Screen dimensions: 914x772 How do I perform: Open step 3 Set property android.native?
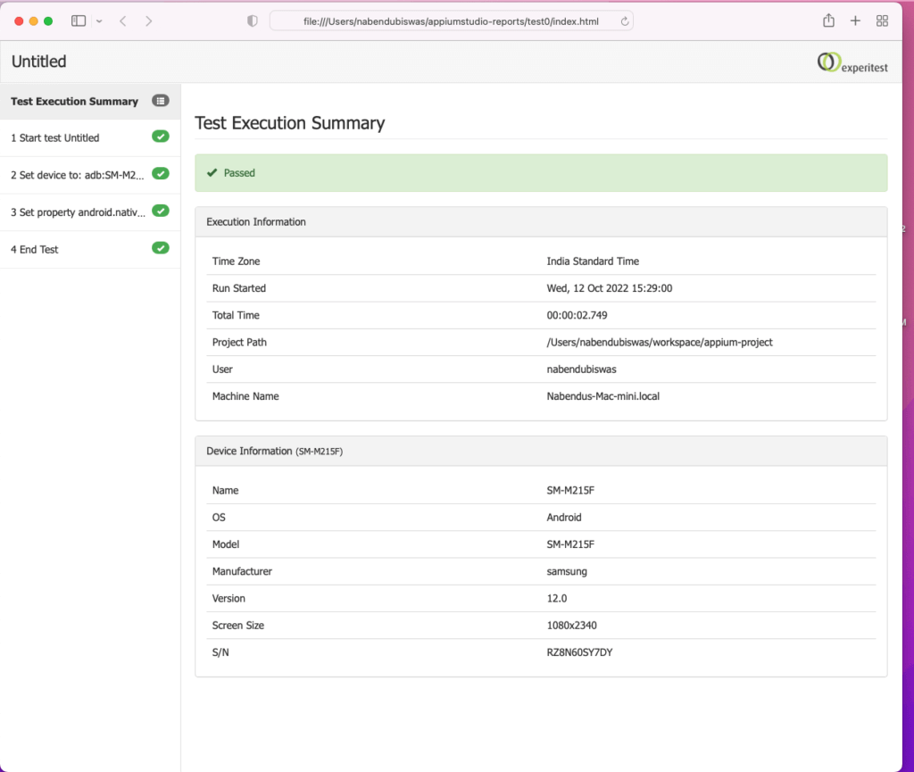tap(78, 212)
